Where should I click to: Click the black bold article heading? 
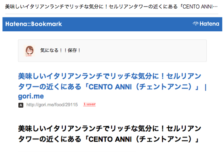coord(110,134)
